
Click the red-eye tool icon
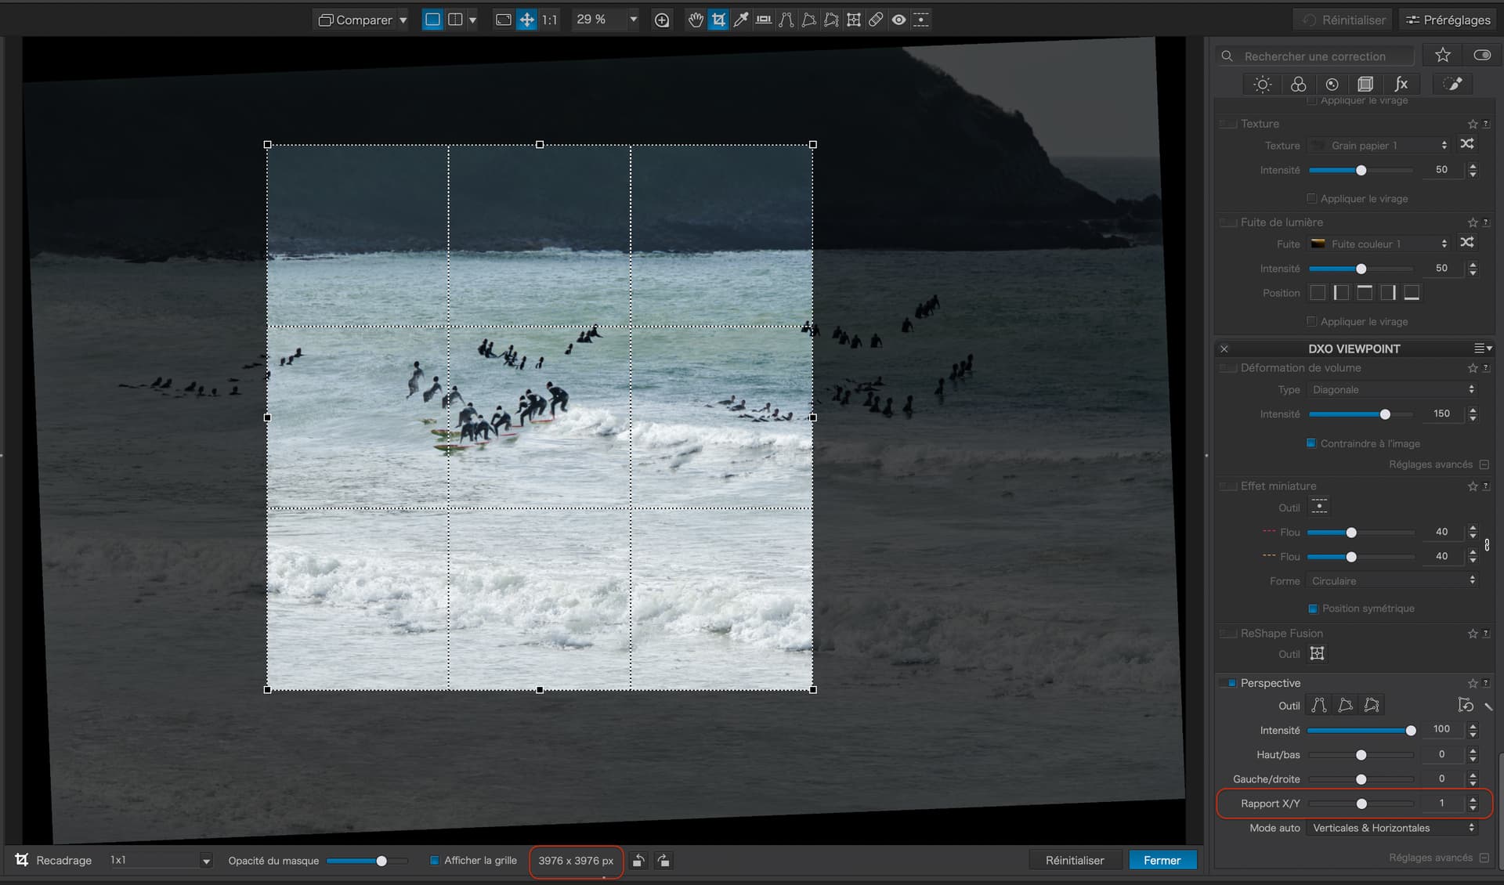click(898, 20)
